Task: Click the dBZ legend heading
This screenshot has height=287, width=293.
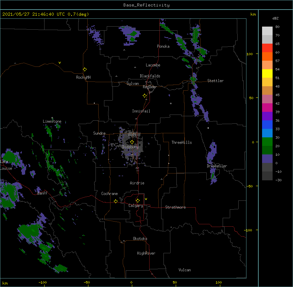Action: pos(275,18)
